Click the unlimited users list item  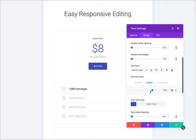tap(77, 107)
